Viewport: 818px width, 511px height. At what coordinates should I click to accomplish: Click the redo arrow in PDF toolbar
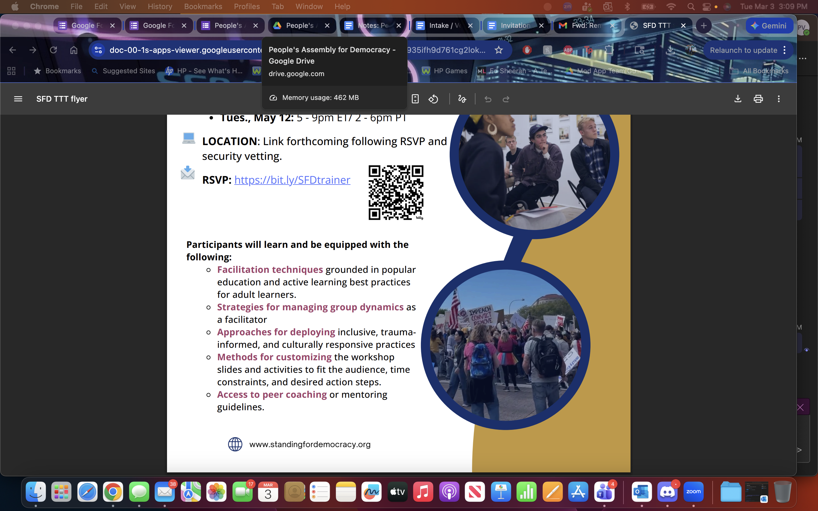click(x=506, y=99)
